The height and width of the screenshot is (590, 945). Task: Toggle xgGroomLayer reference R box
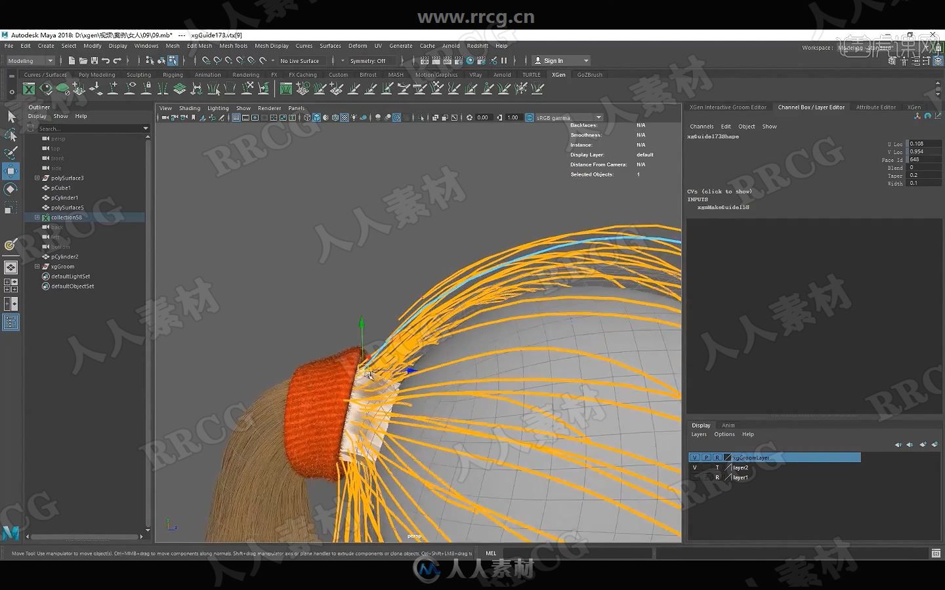717,458
